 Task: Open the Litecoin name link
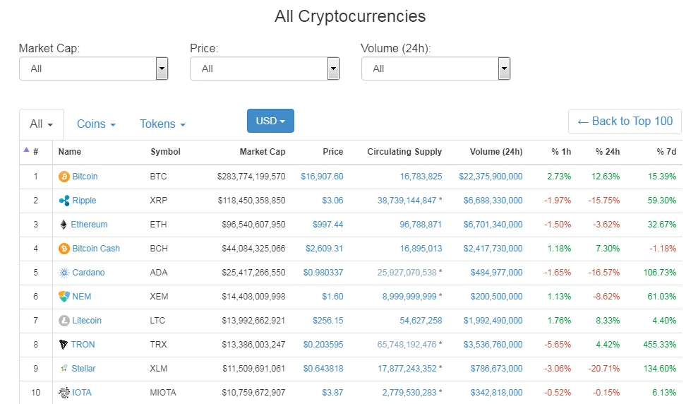[87, 321]
